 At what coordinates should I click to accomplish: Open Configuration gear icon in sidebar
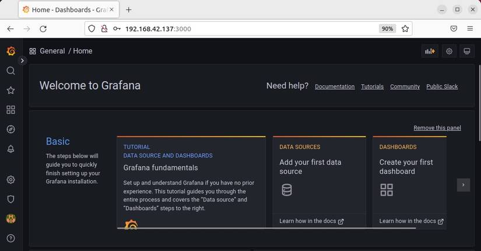pos(10,180)
